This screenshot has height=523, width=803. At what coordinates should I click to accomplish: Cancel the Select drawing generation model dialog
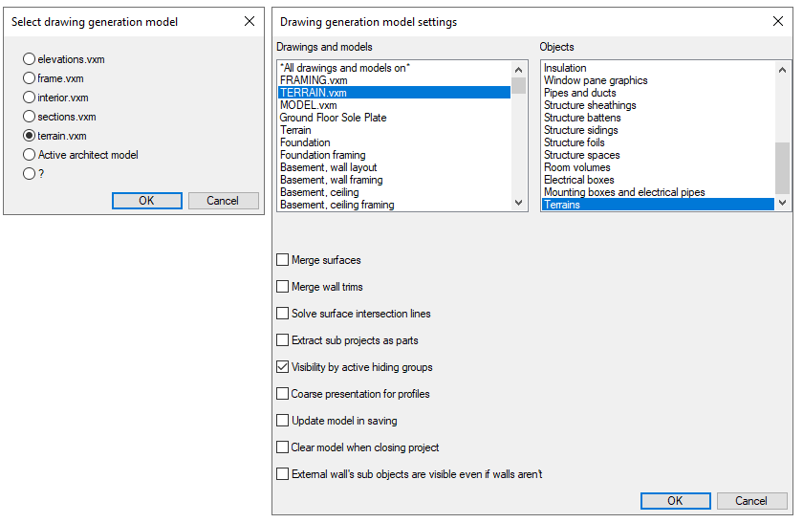[x=223, y=201]
